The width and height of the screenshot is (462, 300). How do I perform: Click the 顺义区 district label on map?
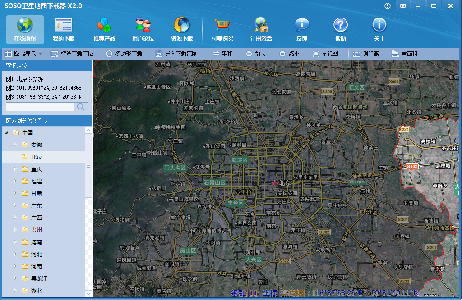coord(356,87)
